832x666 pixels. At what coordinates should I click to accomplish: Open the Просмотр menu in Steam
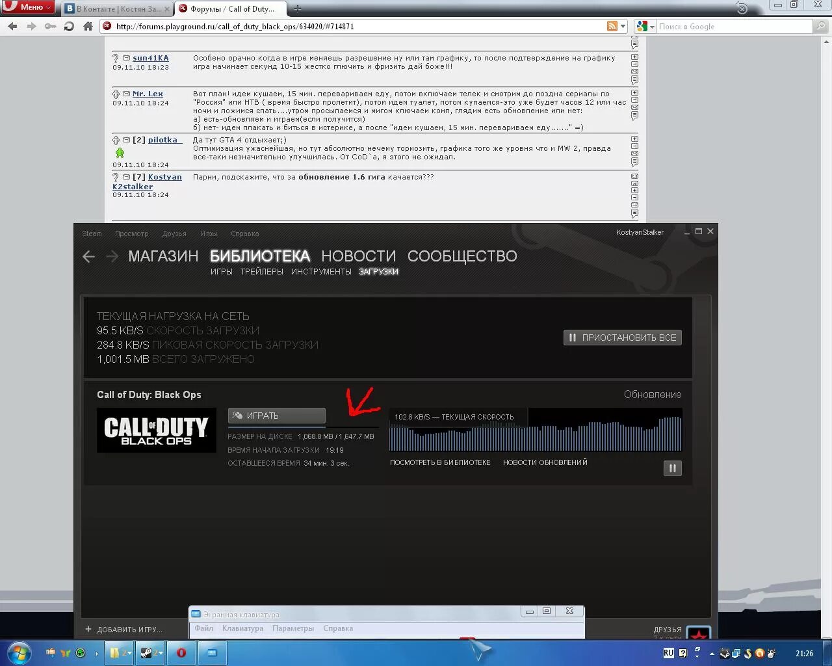pos(131,233)
